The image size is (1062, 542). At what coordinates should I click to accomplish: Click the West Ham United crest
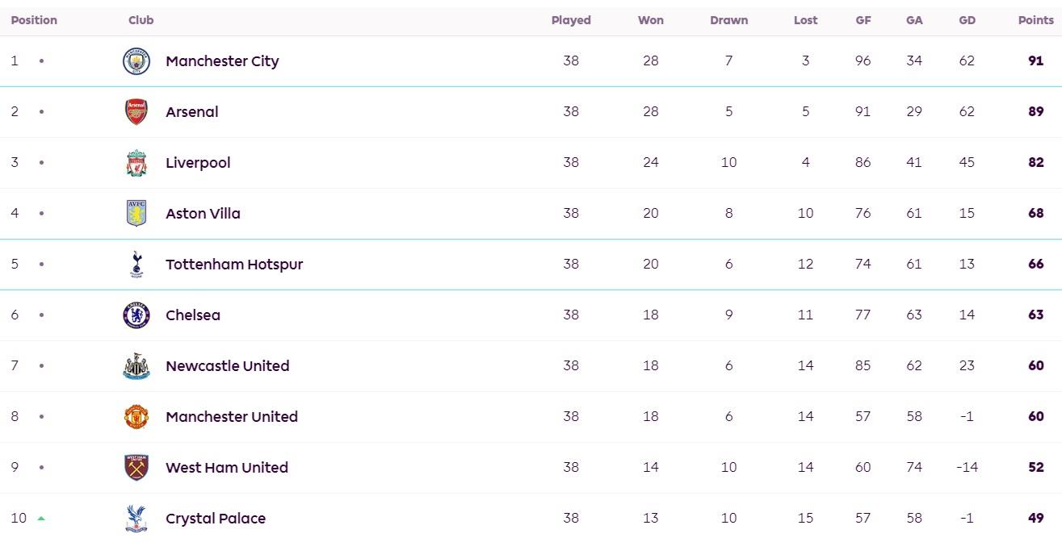coord(136,468)
